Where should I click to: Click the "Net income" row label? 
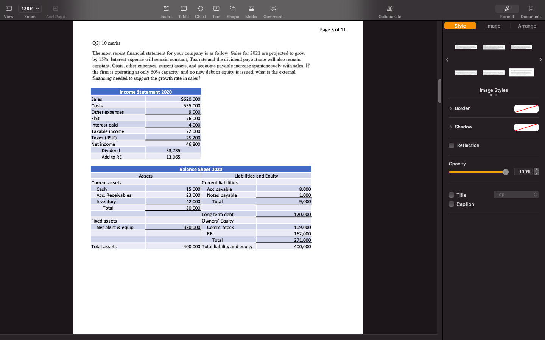tap(103, 144)
